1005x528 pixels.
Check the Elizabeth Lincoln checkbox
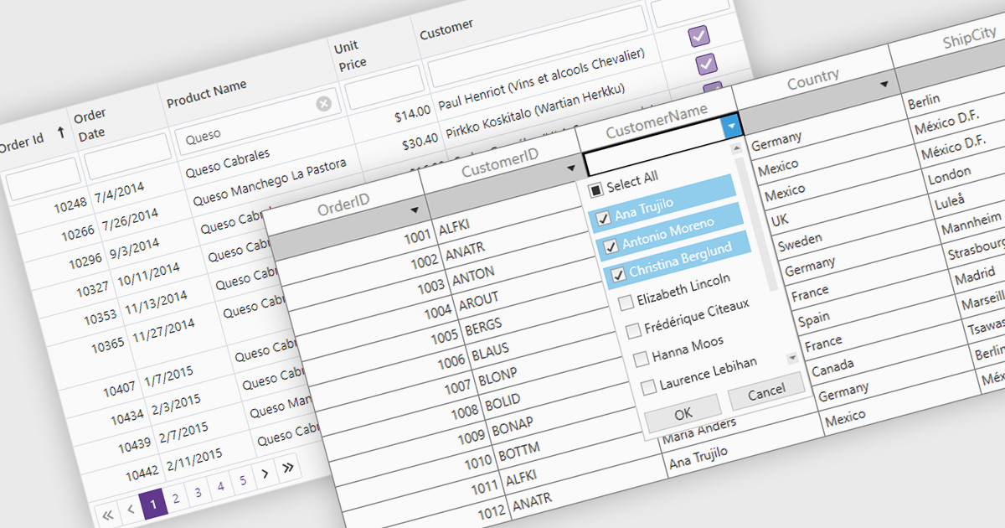626,303
